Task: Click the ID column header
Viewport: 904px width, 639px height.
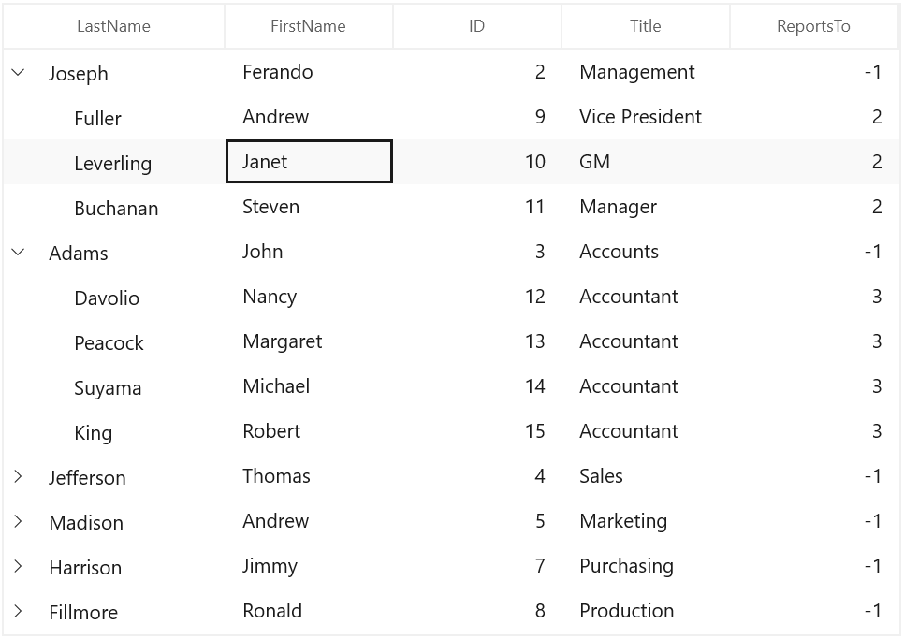Action: (x=476, y=26)
